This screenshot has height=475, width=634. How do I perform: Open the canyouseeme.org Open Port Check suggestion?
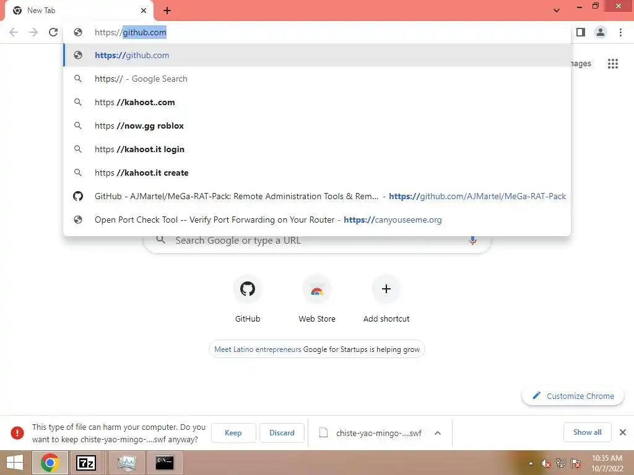tap(317, 220)
